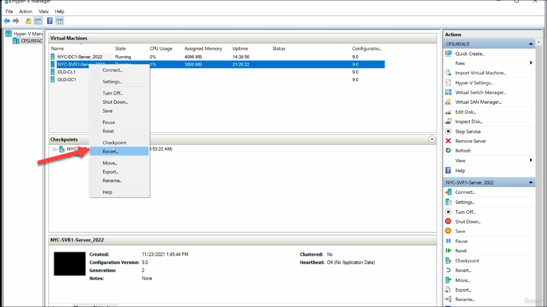The width and height of the screenshot is (547, 307).
Task: Click the Forward arrow toolbar icon
Action: pos(16,21)
